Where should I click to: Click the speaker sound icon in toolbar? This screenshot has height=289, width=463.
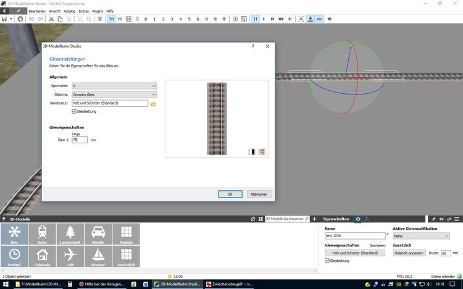coord(330,19)
